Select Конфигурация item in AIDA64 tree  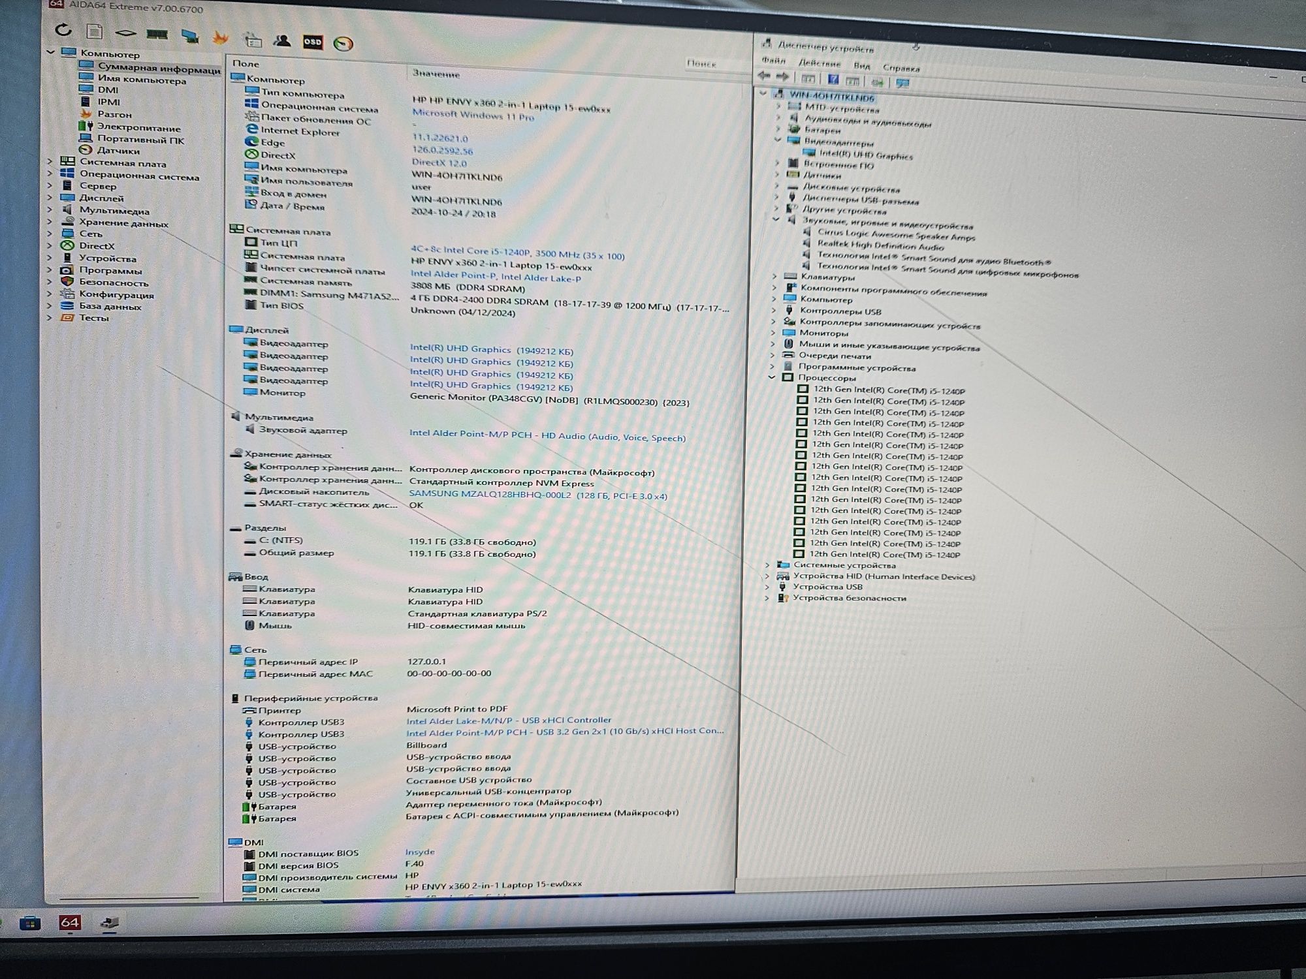pyautogui.click(x=108, y=294)
